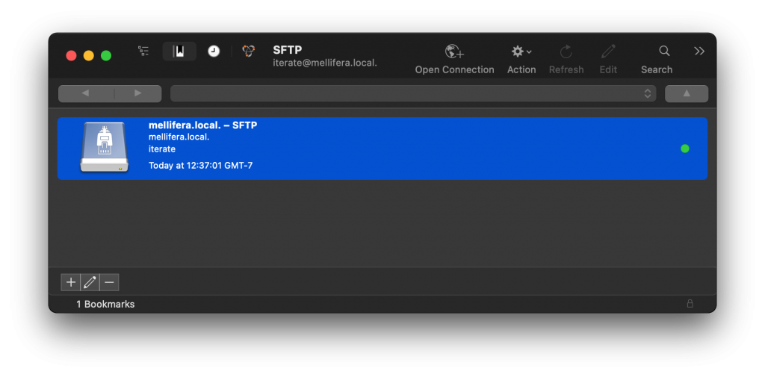The image size is (765, 377).
Task: Click the Open Connection globe icon
Action: 454,52
